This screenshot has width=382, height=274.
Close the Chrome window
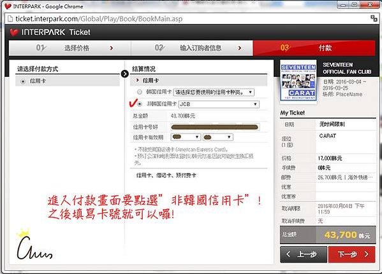(x=370, y=4)
